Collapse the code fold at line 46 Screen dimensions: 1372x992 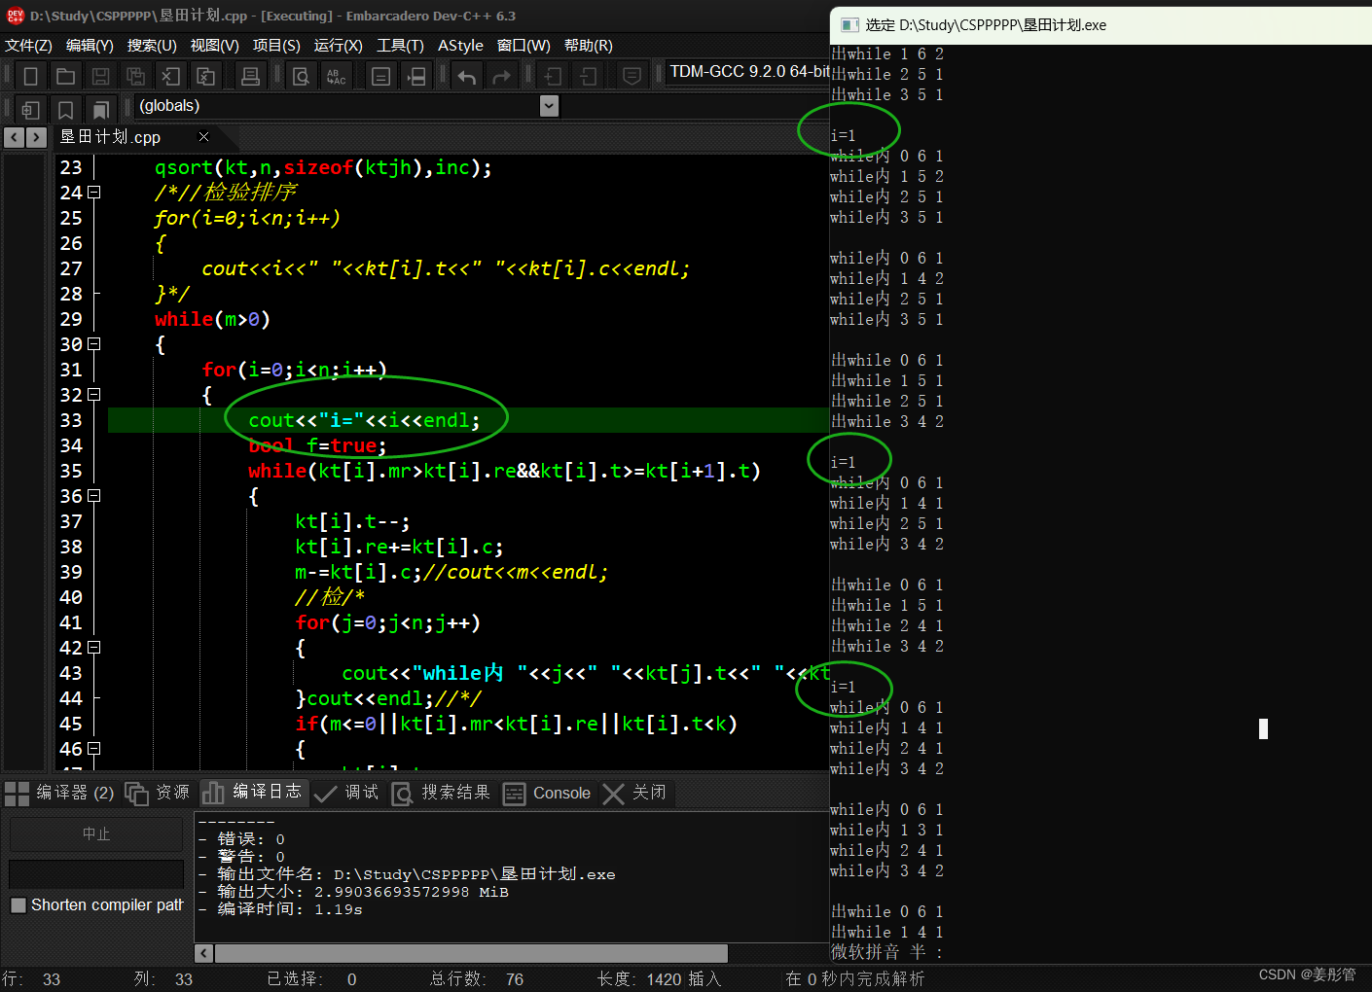[x=94, y=749]
